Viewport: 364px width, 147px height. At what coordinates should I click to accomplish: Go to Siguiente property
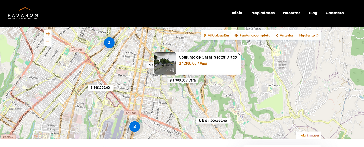click(309, 36)
